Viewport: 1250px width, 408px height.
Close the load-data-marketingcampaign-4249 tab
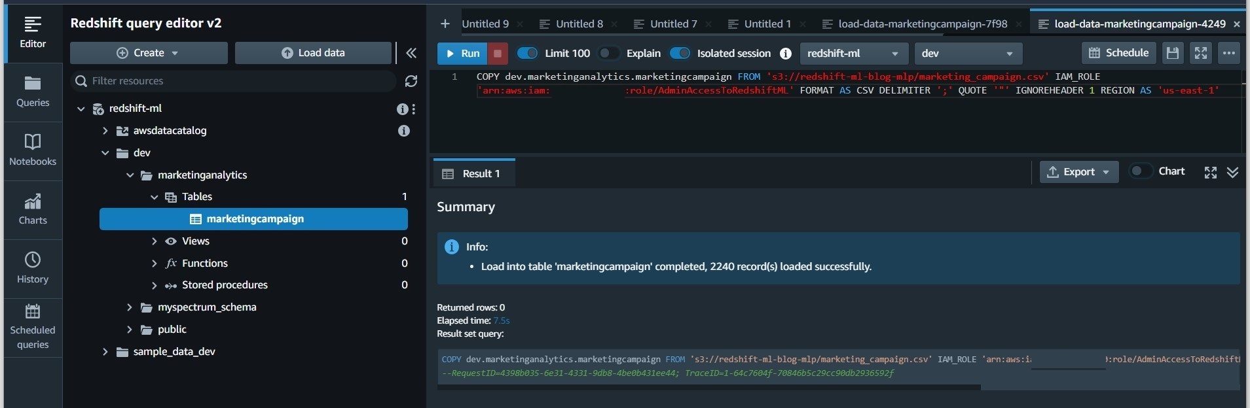coord(1237,24)
